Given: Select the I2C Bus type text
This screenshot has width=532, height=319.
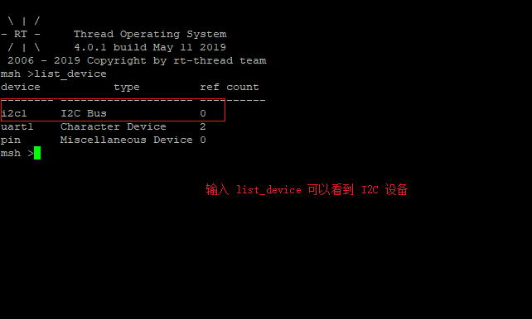Looking at the screenshot, I should (84, 113).
